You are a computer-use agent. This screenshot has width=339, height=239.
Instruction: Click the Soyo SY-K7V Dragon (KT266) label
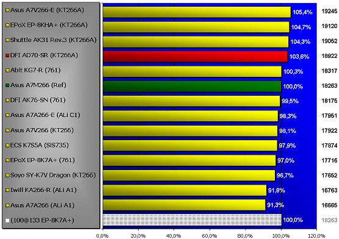pos(53,175)
